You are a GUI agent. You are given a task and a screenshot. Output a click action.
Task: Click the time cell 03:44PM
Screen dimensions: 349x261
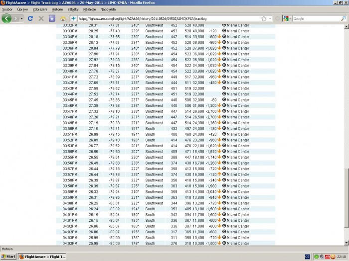click(x=70, y=94)
